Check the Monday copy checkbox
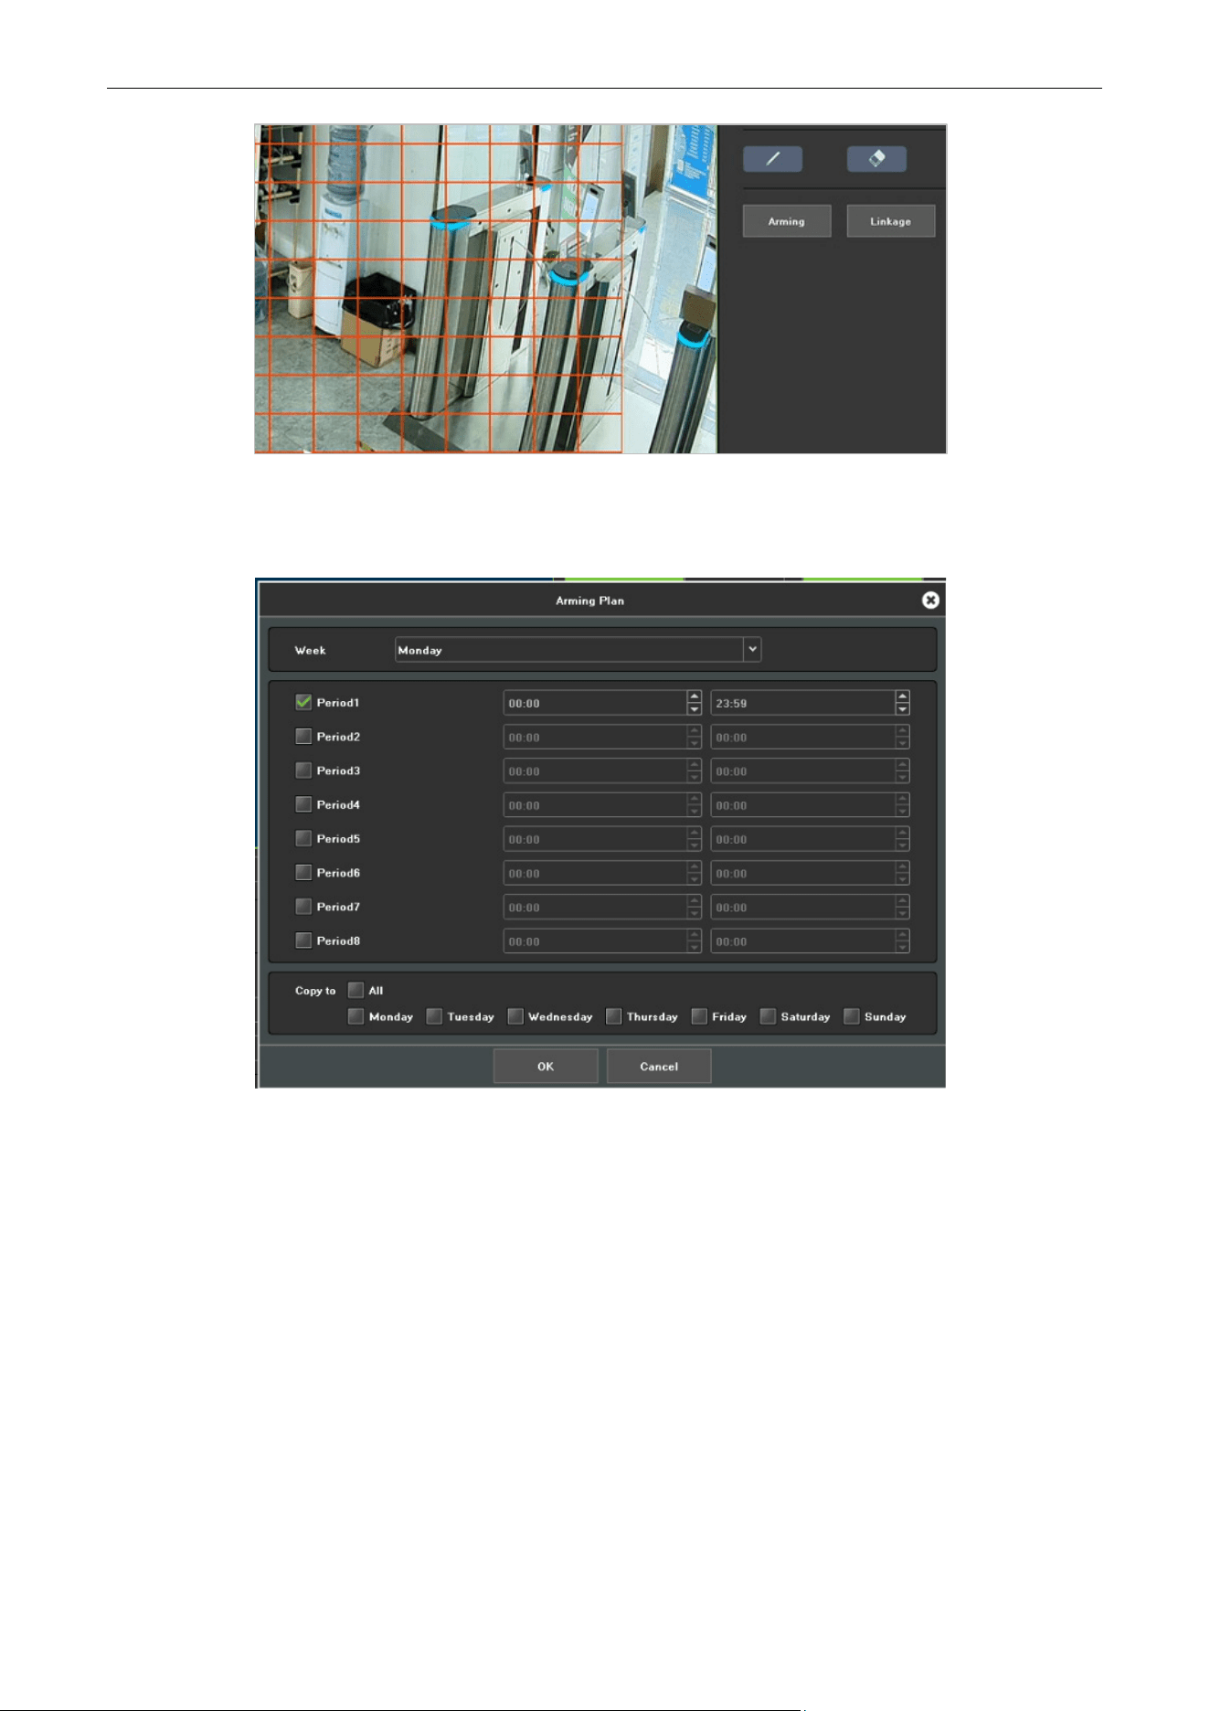The image size is (1210, 1711). point(356,1016)
